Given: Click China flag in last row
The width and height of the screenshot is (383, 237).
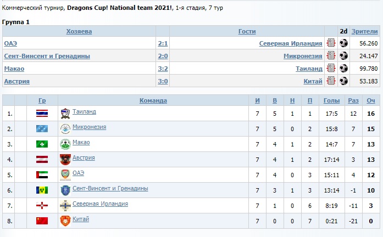Looking at the screenshot, I should (42, 221).
